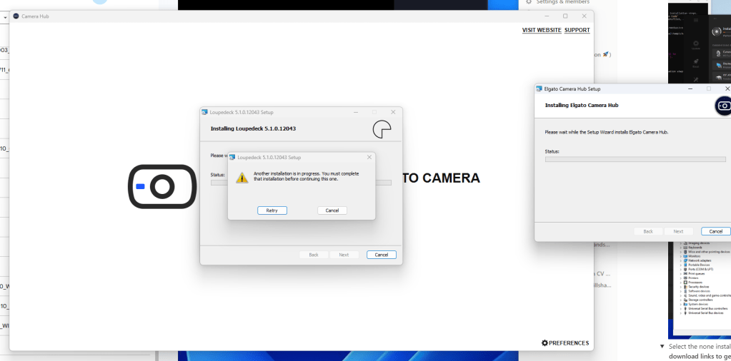Click the yellow warning triangle icon
Viewport: 731px width, 361px height.
click(x=242, y=177)
